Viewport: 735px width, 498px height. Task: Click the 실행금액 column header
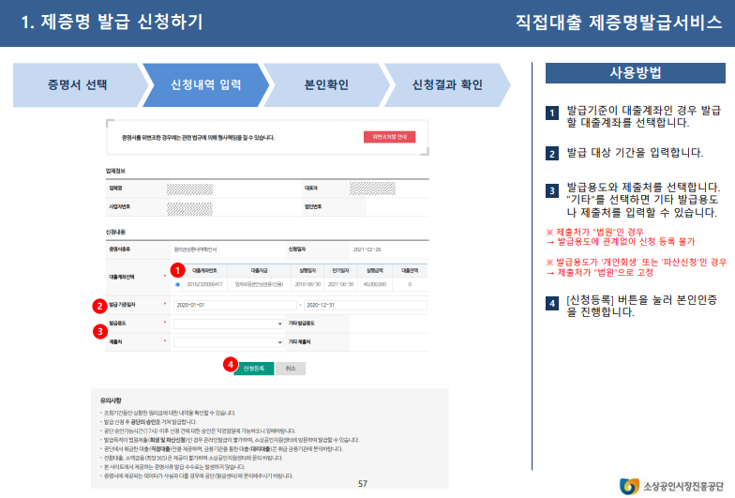(375, 270)
